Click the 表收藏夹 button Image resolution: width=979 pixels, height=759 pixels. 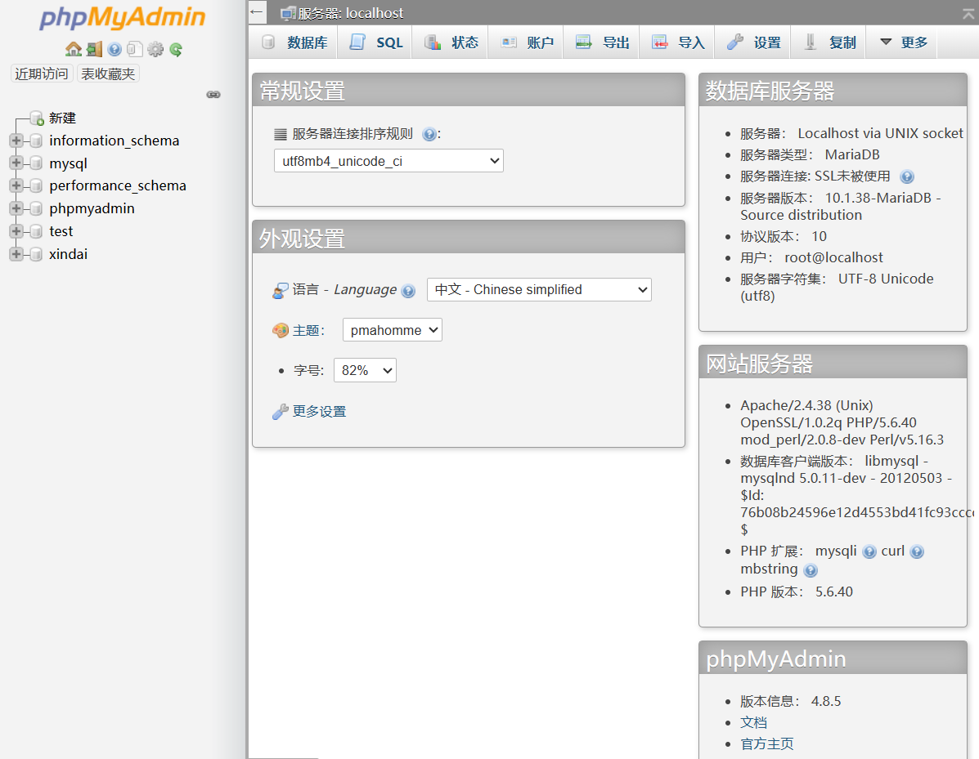coord(108,73)
